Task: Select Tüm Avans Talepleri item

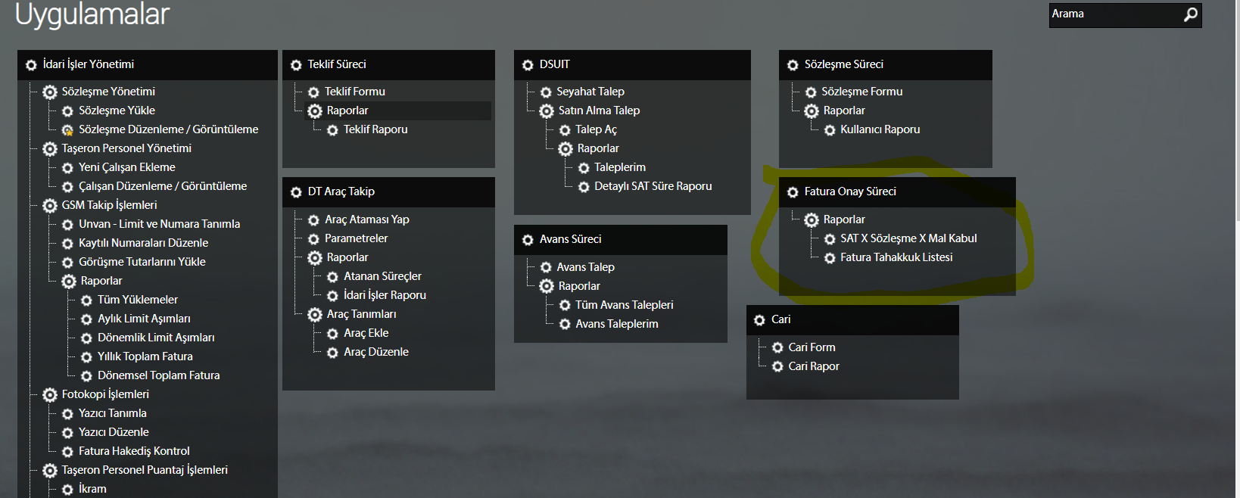Action: [x=624, y=305]
